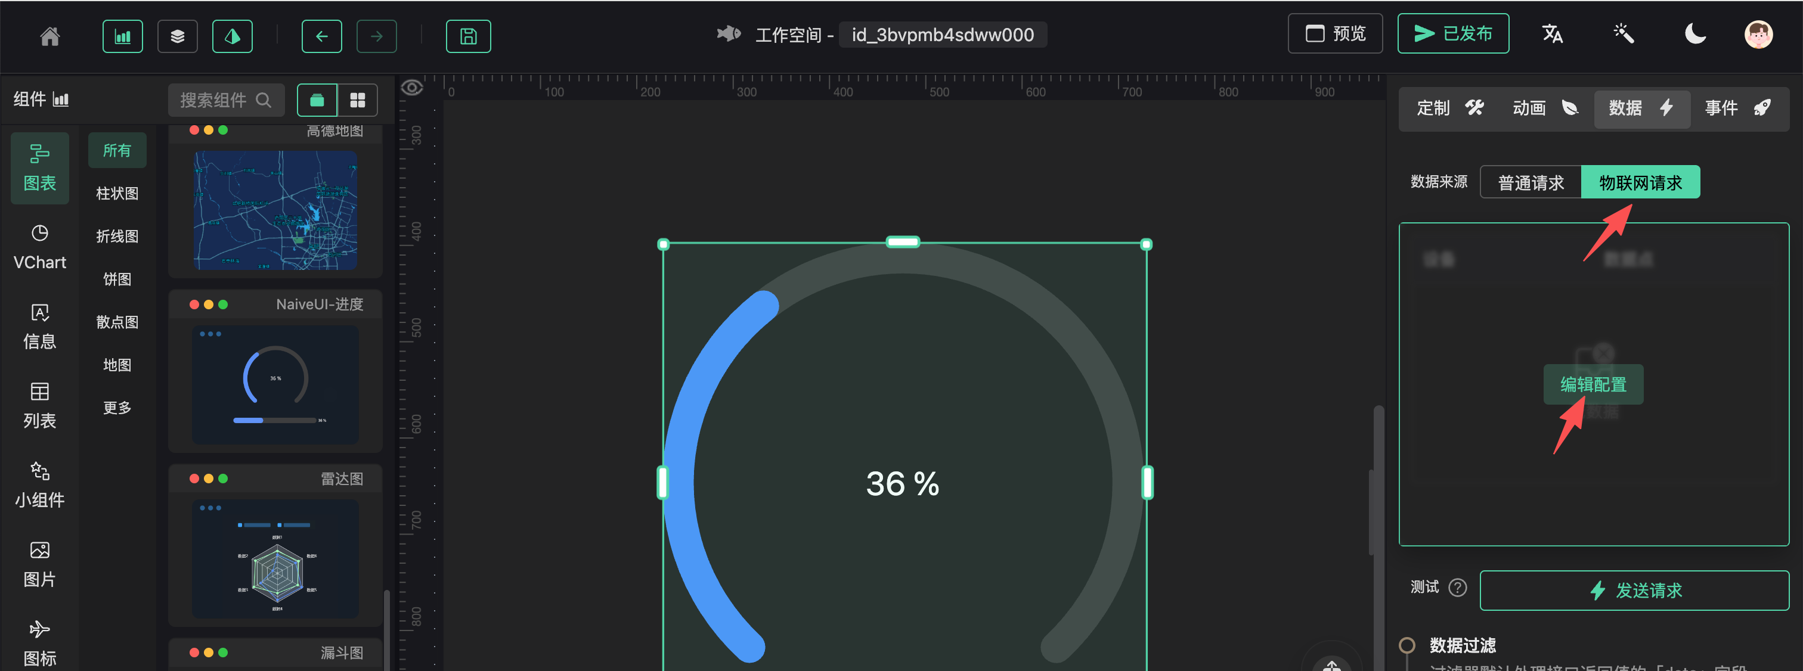Save the project with the save icon
This screenshot has width=1803, height=671.
click(468, 36)
